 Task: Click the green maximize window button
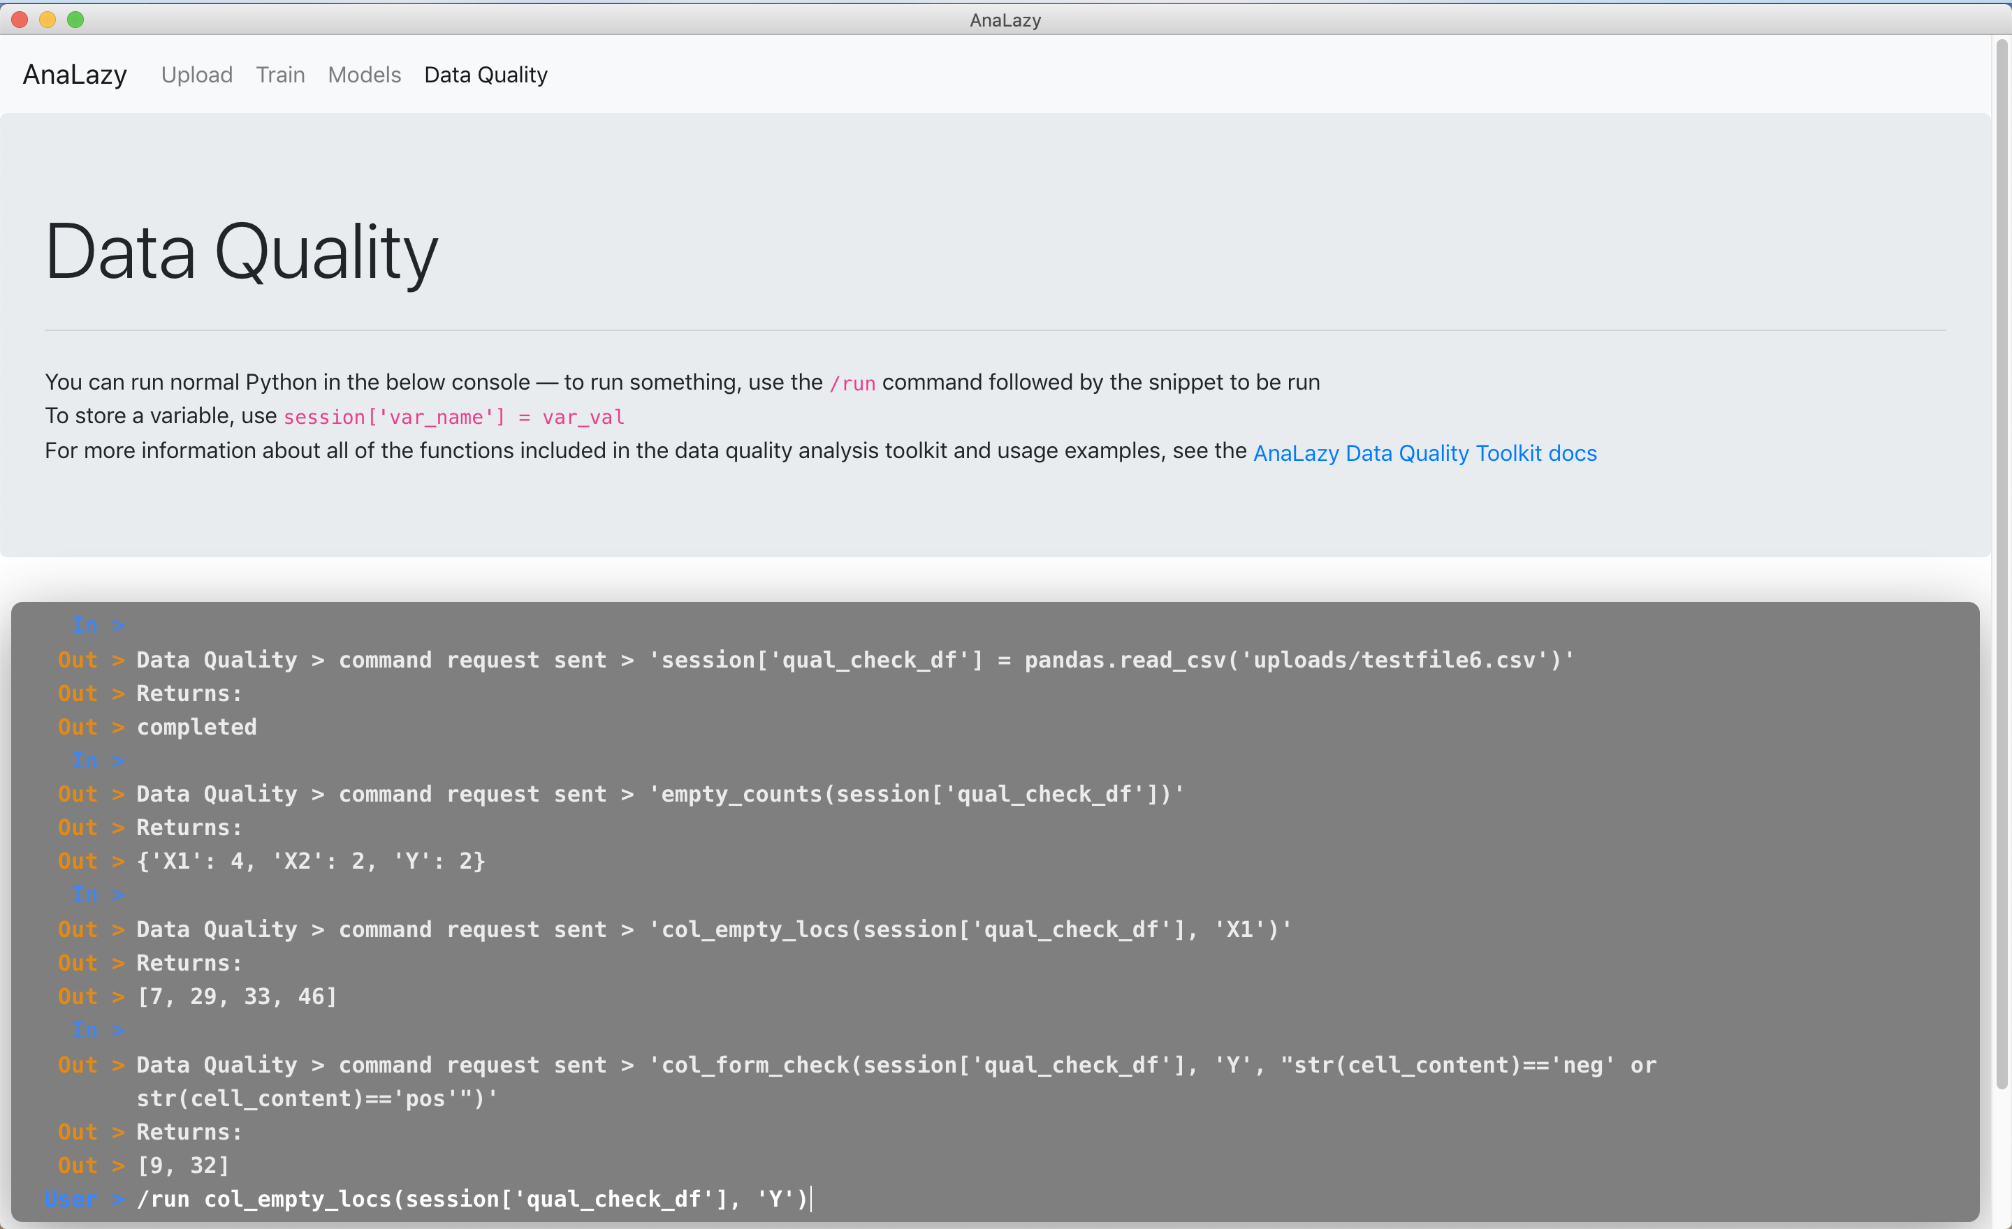[75, 20]
